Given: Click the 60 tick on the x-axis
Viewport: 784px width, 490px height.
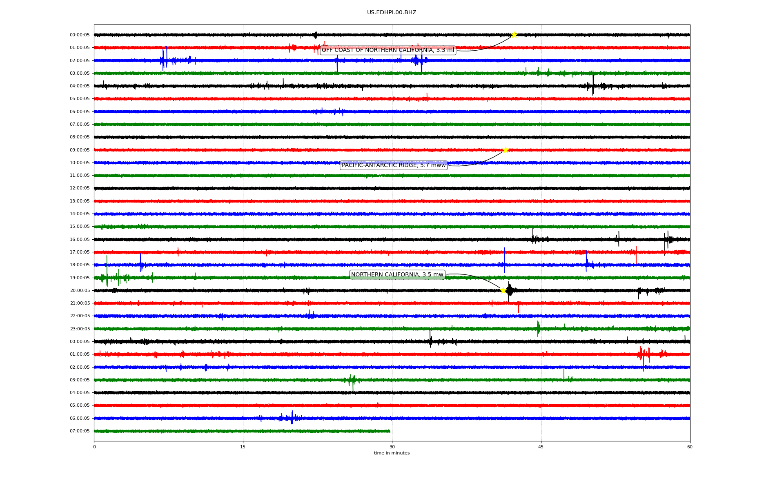Looking at the screenshot, I should point(690,447).
